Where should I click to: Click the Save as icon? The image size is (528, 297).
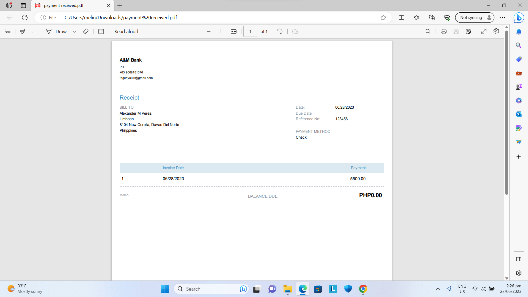click(x=469, y=31)
